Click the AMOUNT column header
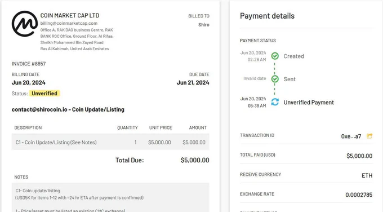 pyautogui.click(x=198, y=127)
